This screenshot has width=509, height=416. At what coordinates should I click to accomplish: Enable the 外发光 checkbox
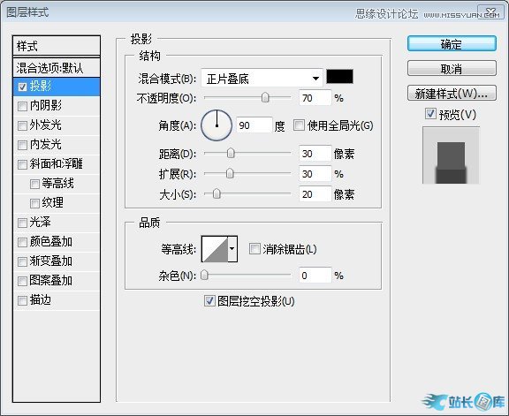click(22, 125)
